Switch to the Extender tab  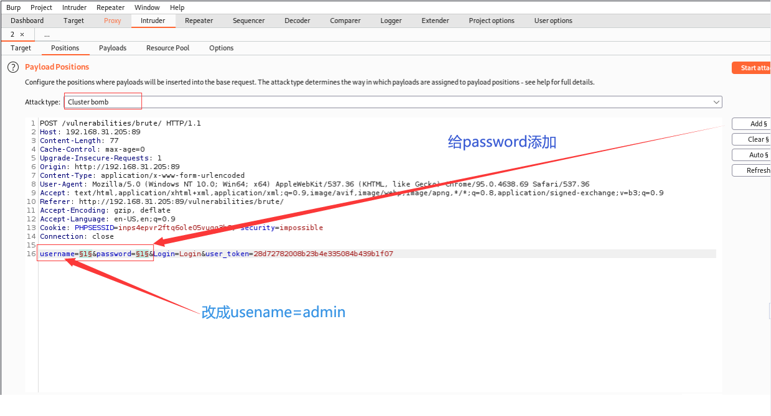pyautogui.click(x=436, y=21)
